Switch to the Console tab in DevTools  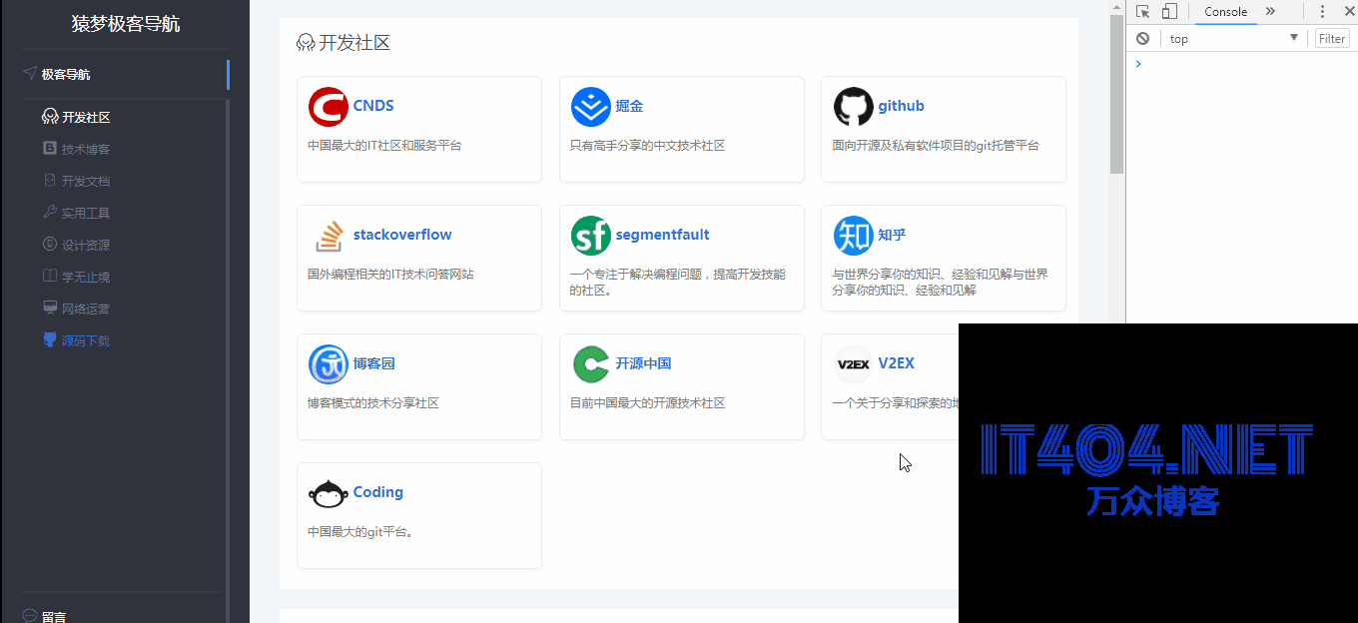(1225, 12)
